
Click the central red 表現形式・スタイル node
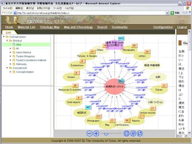tap(114, 87)
